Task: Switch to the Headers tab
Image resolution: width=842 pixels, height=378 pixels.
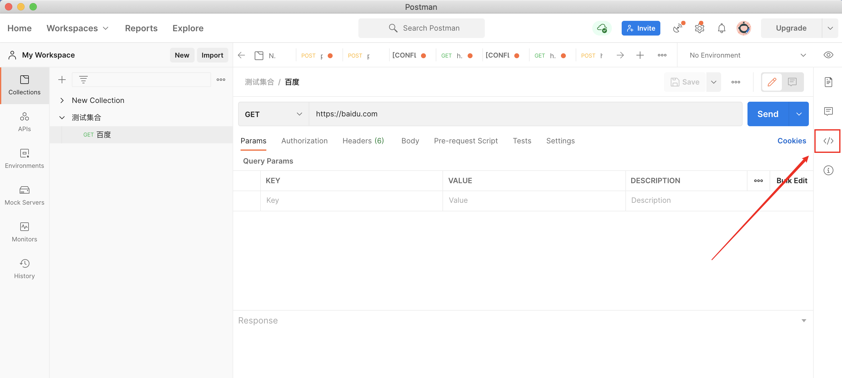Action: click(x=363, y=141)
